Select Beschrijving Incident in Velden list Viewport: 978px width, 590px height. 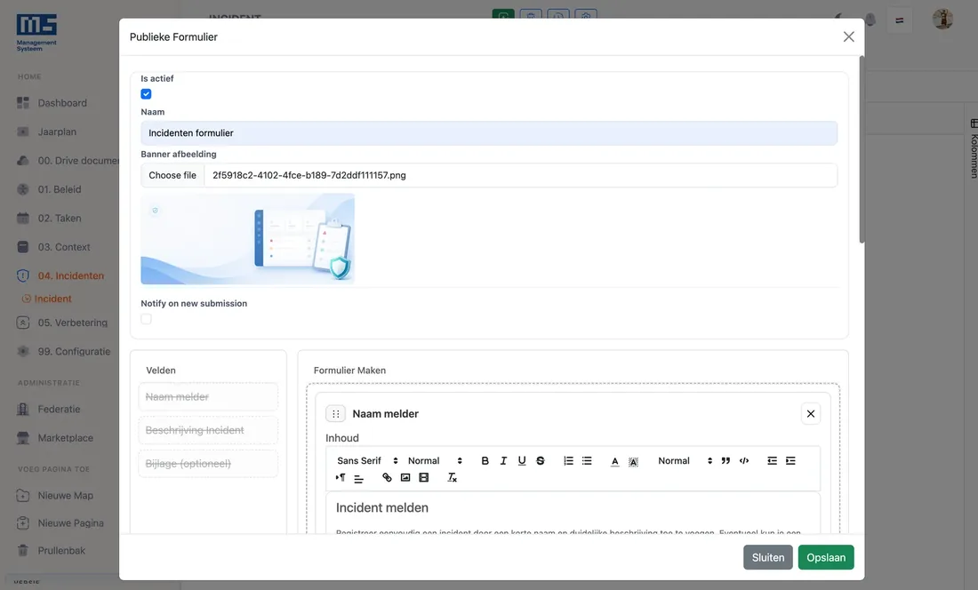pyautogui.click(x=208, y=431)
